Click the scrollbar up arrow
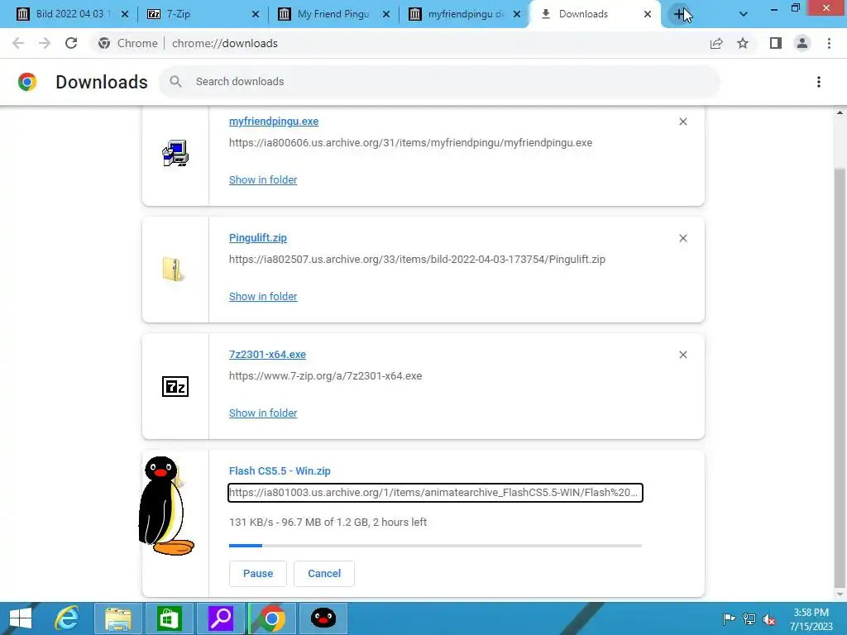 (840, 112)
